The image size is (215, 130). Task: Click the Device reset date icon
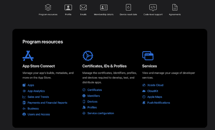(128, 7)
